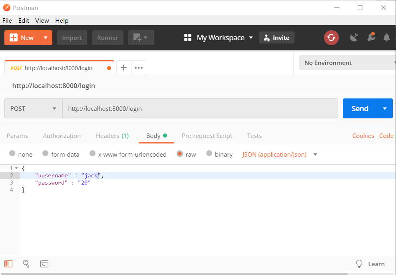Open the Runner
The height and width of the screenshot is (275, 396).
coord(108,38)
